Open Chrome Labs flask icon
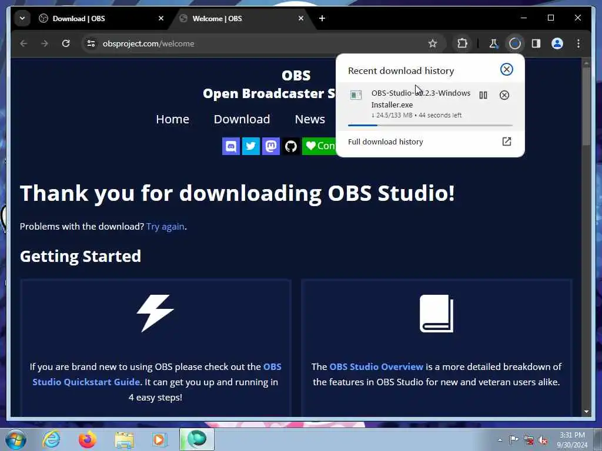 coord(494,43)
